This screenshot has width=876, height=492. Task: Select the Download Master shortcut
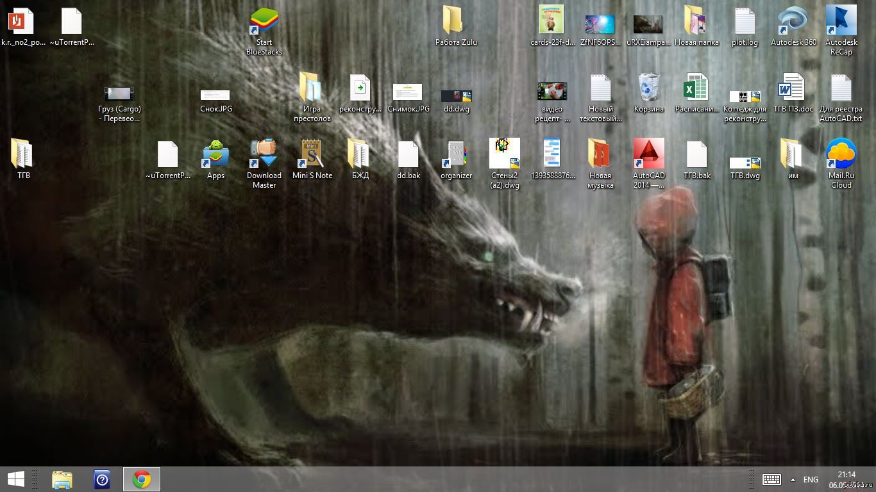tap(264, 154)
